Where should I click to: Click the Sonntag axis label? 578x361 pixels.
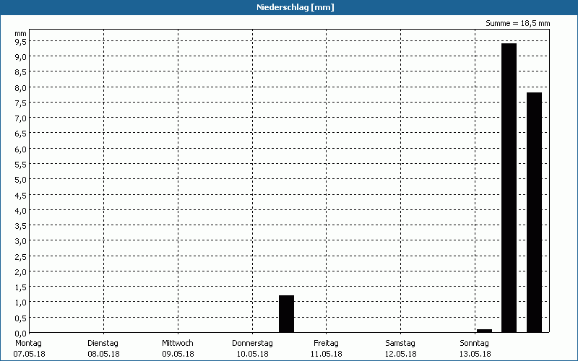tap(474, 343)
